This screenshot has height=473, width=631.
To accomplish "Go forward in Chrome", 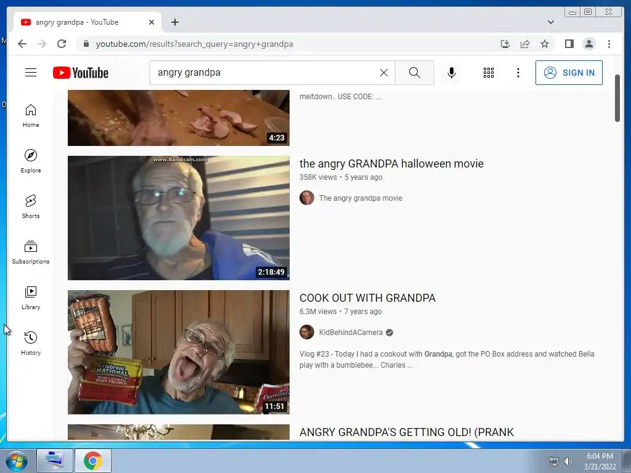I will coord(42,44).
